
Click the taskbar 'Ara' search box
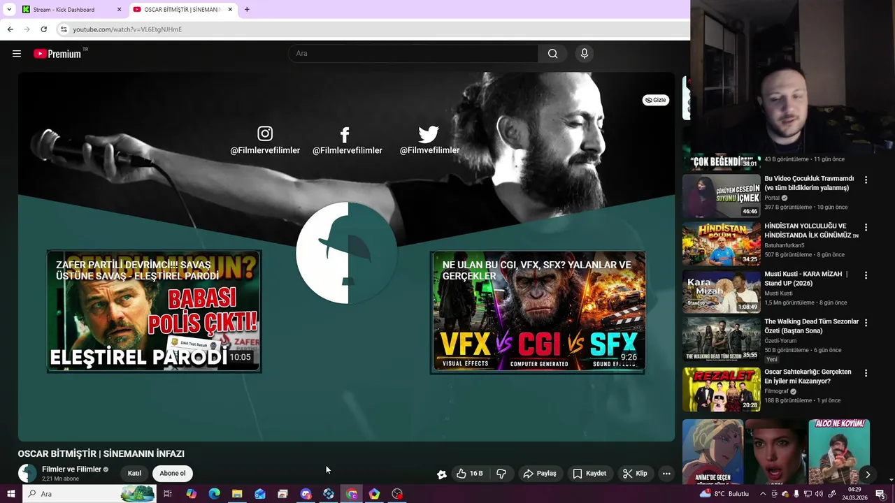(x=89, y=494)
